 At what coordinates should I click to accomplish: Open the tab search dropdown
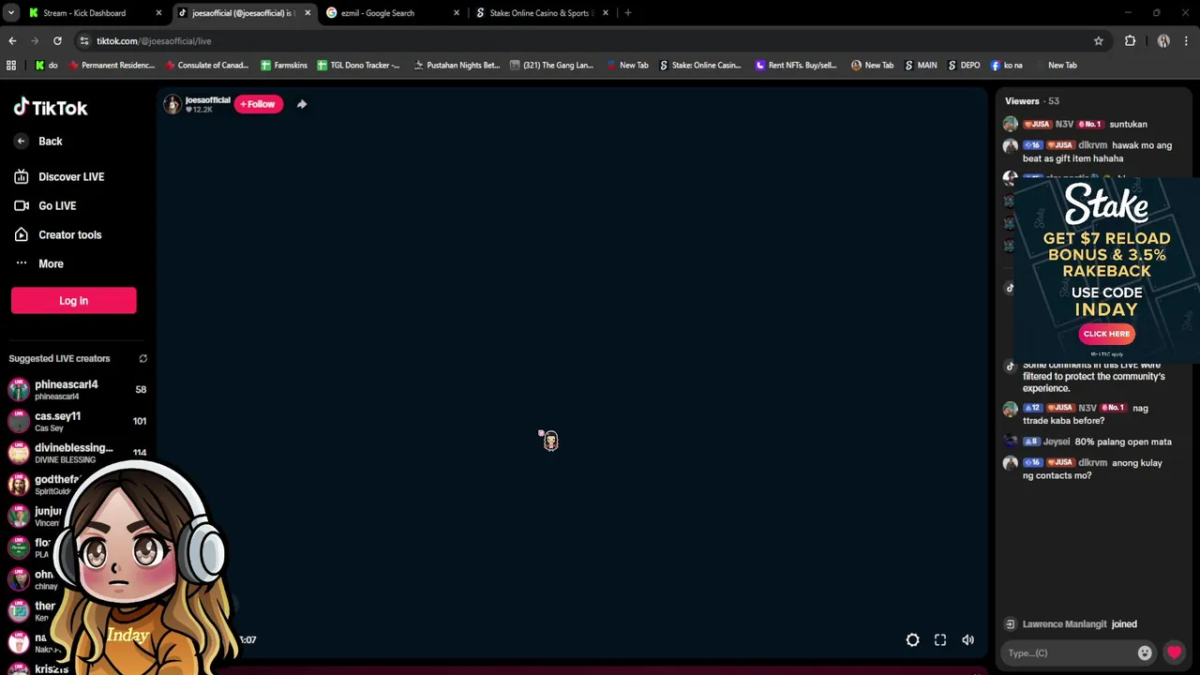coord(11,13)
